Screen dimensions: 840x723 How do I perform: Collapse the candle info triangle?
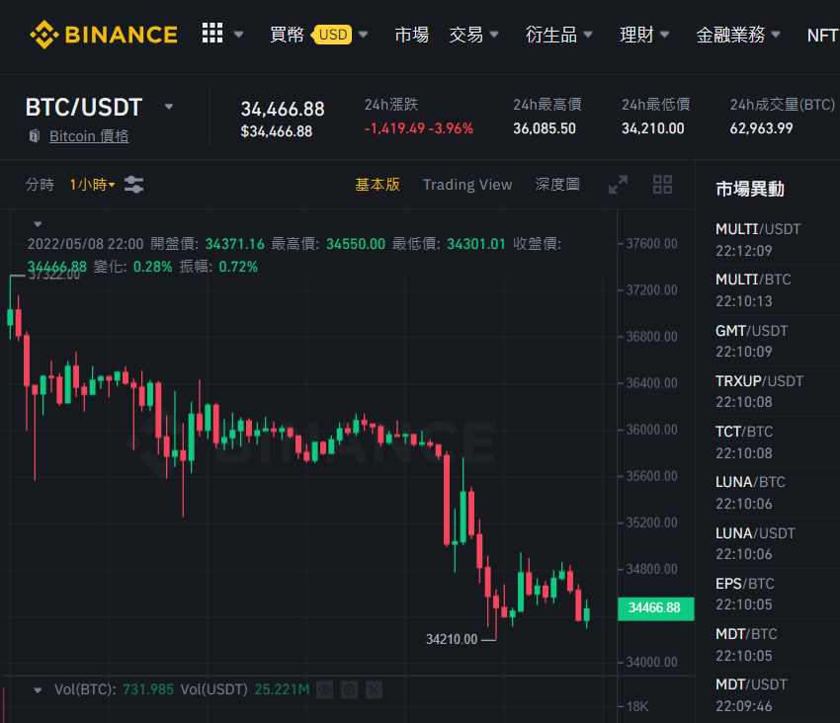38,224
